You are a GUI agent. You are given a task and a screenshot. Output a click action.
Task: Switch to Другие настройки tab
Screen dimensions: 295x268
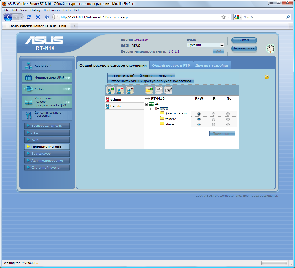(212, 65)
